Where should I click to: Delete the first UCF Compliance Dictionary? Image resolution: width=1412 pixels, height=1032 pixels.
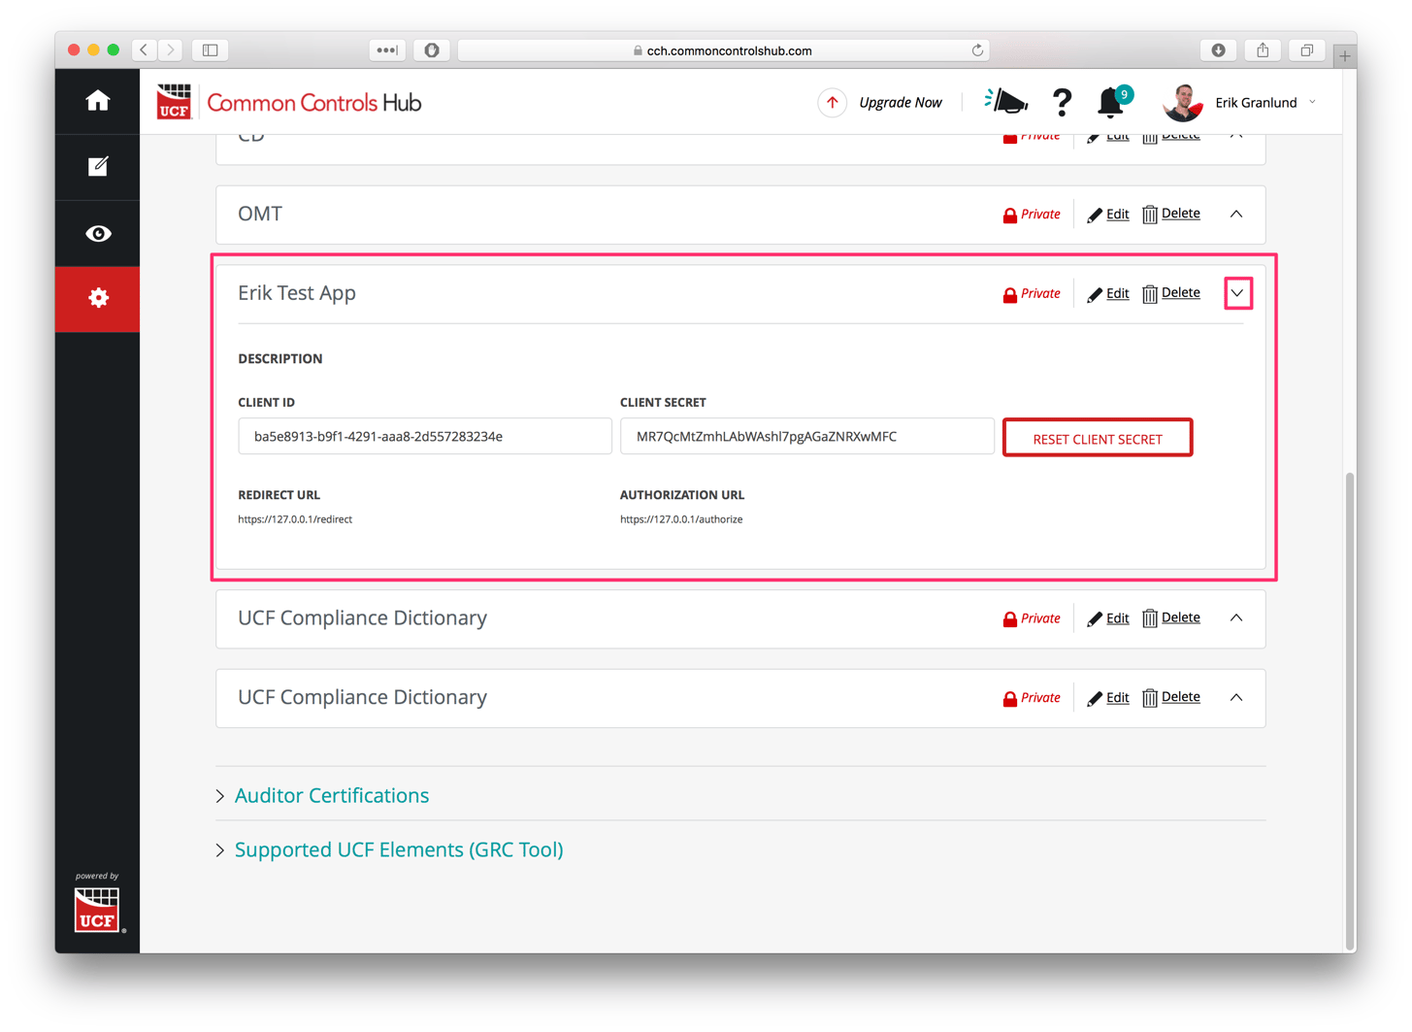(1171, 618)
